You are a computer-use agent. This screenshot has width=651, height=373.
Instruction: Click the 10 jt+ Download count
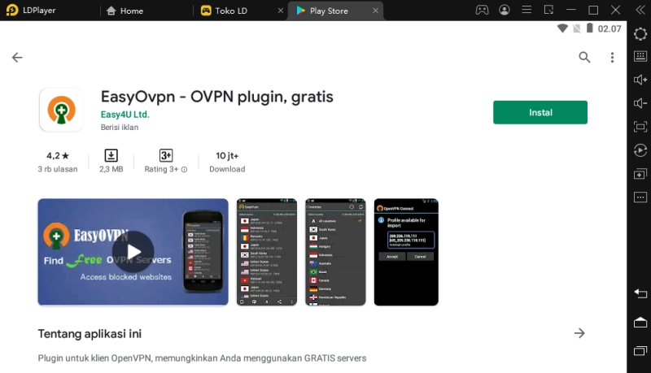(x=227, y=162)
